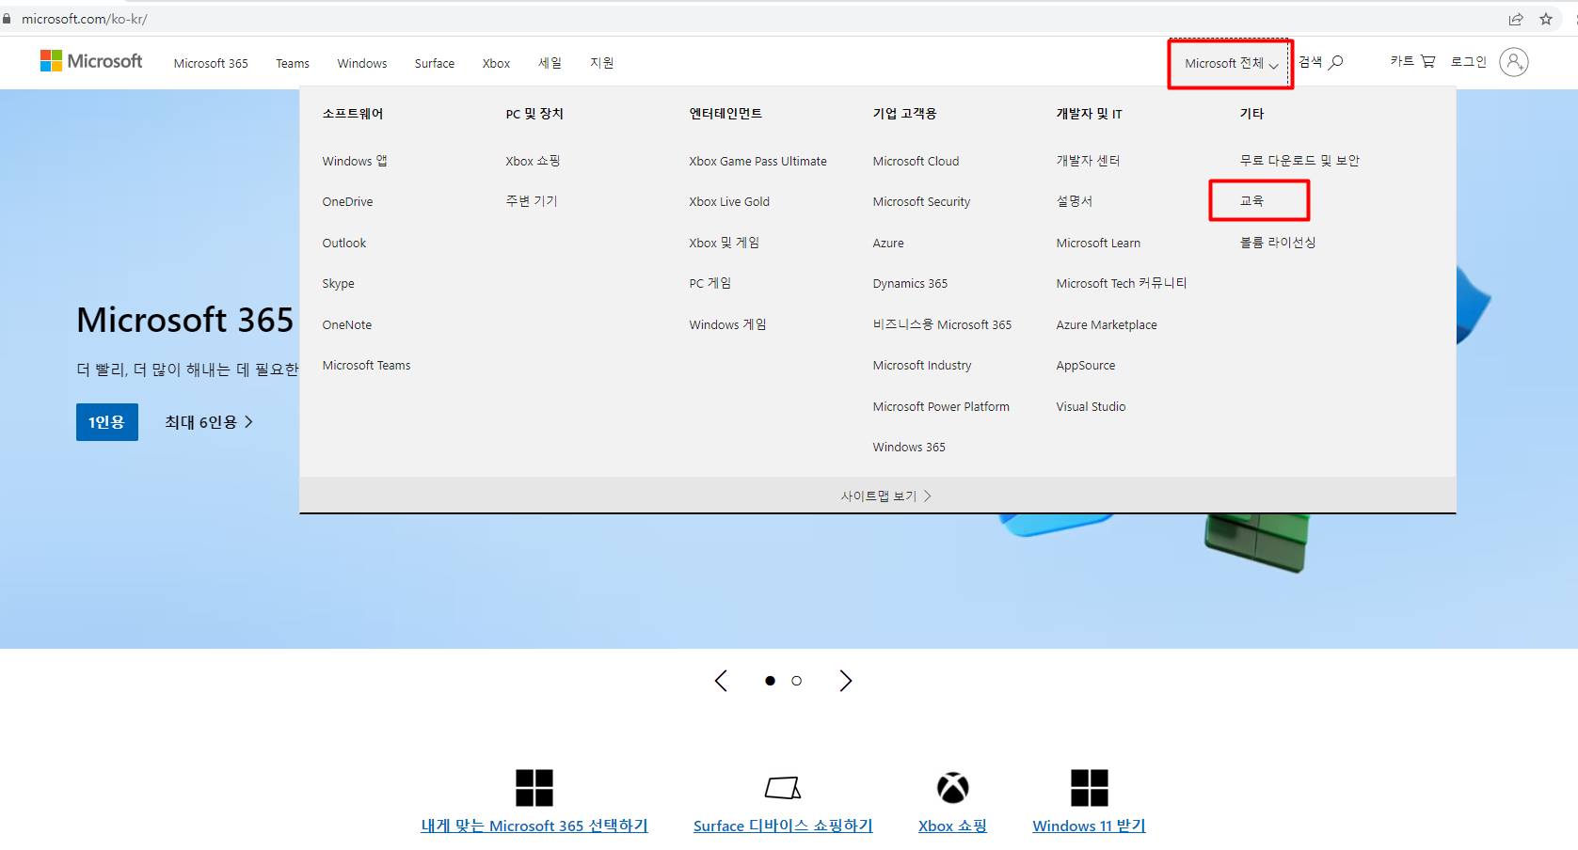Open Windows 11 받기 link
The image size is (1578, 850).
(x=1089, y=826)
